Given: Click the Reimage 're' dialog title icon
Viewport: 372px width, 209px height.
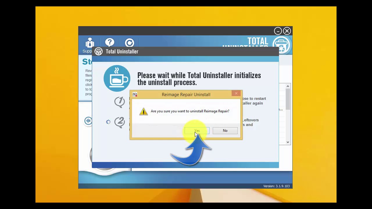Looking at the screenshot, I should tap(135, 94).
